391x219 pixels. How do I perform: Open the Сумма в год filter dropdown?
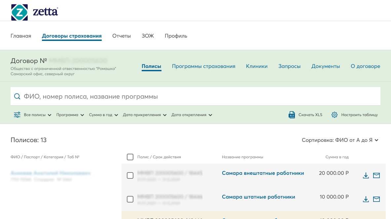coord(103,115)
